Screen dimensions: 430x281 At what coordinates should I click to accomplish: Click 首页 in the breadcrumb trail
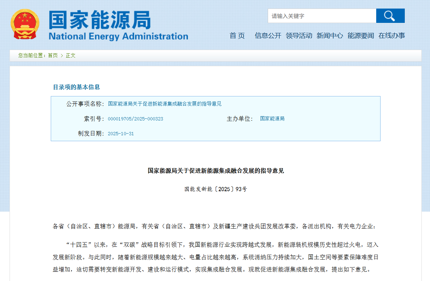pyautogui.click(x=53, y=55)
